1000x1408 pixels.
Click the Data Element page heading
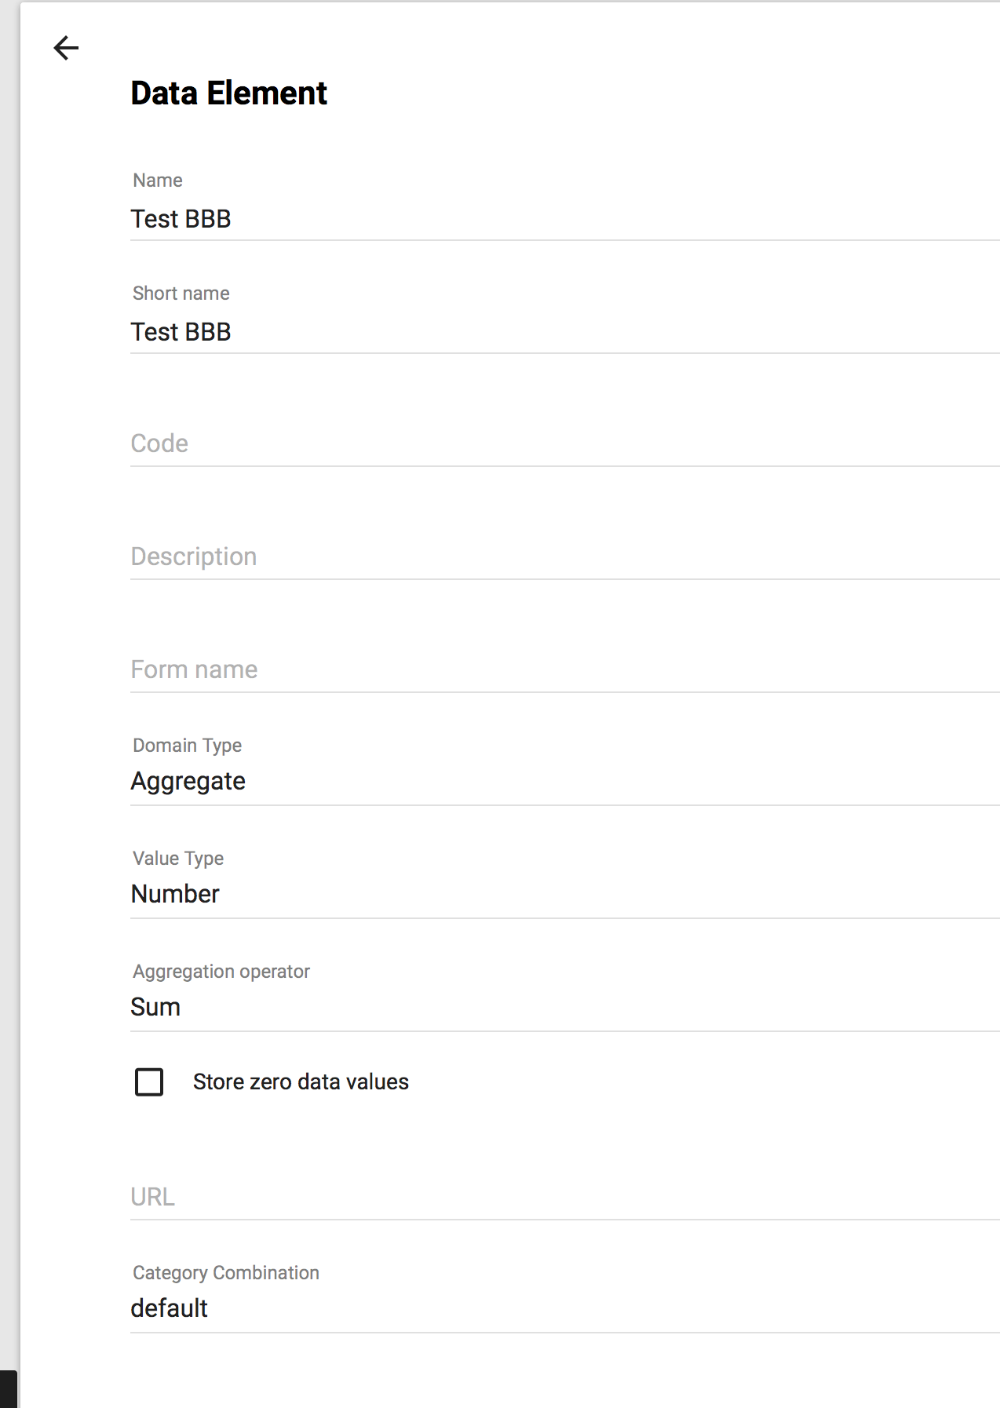(228, 93)
